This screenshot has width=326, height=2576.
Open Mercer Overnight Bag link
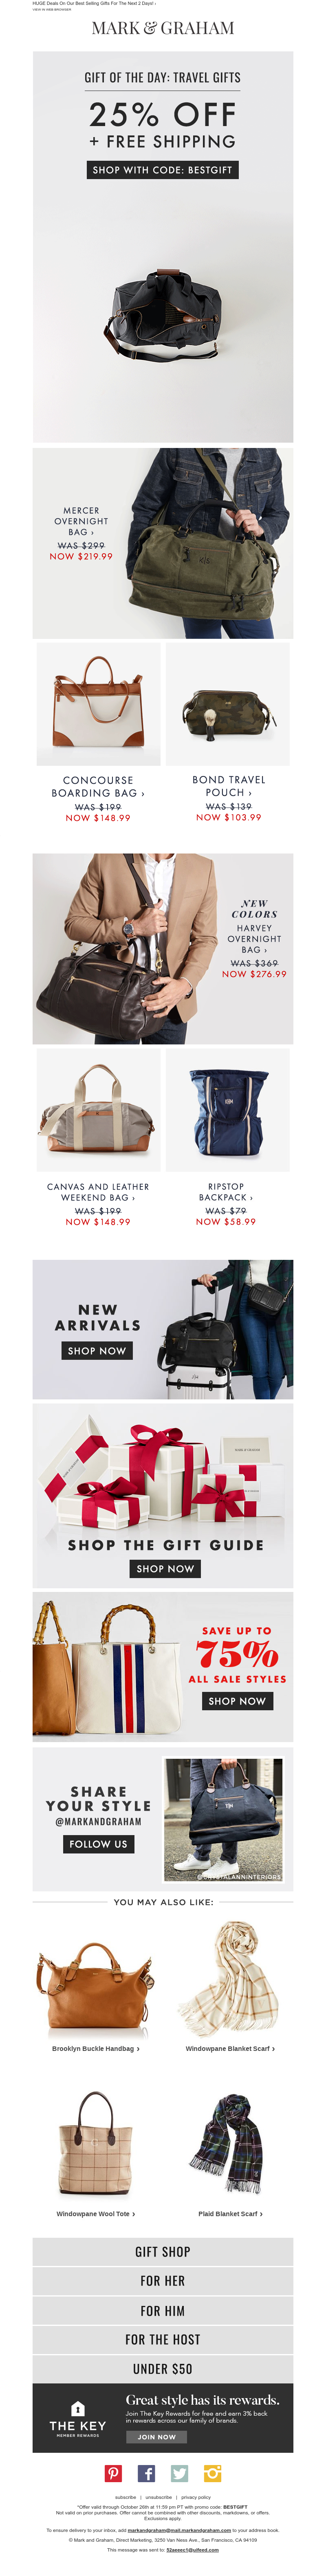tap(81, 521)
